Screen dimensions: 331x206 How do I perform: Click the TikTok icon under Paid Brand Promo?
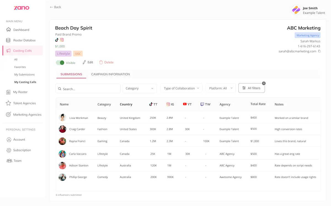(x=57, y=40)
